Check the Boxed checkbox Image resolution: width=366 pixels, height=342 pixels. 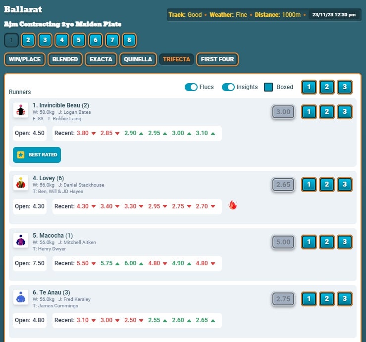268,87
